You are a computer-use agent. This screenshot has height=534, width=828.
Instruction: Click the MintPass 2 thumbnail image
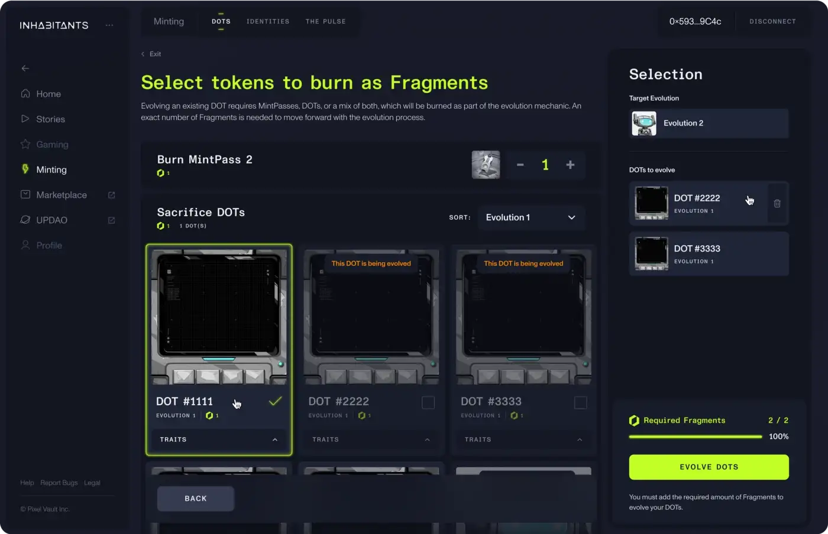pyautogui.click(x=486, y=165)
